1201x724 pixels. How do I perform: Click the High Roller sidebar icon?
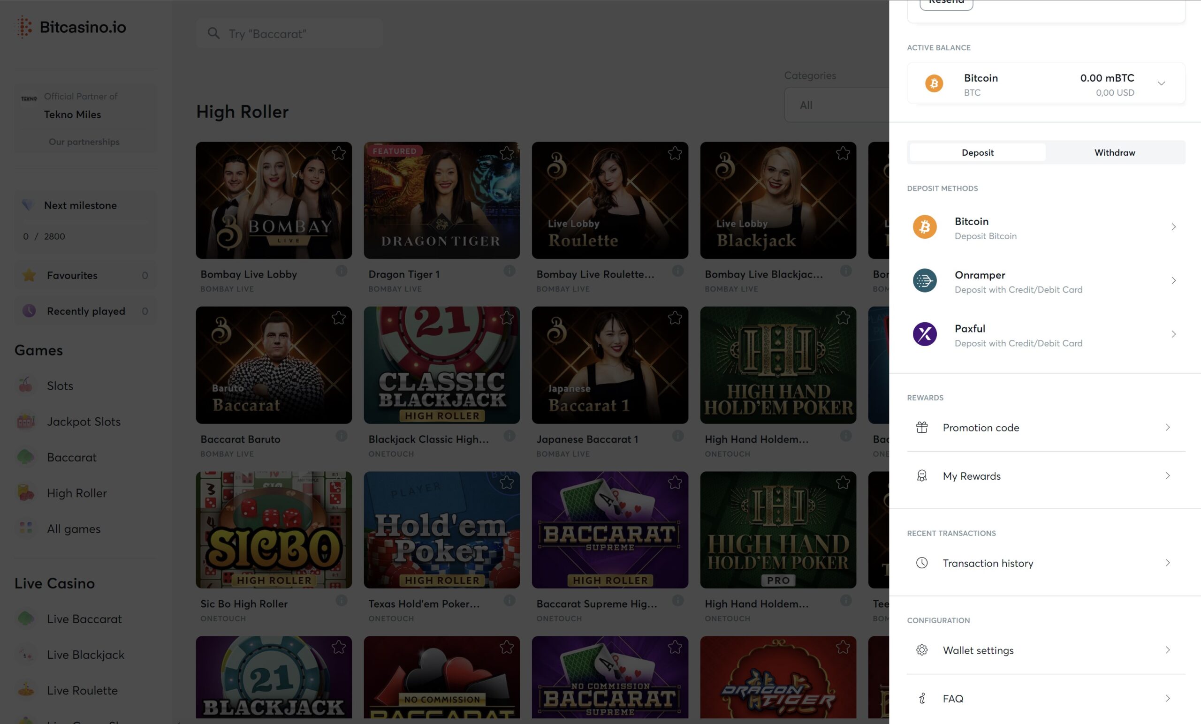(x=26, y=493)
